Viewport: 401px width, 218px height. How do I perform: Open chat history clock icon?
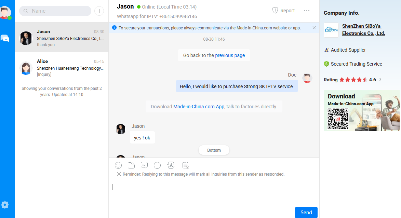pyautogui.click(x=157, y=165)
